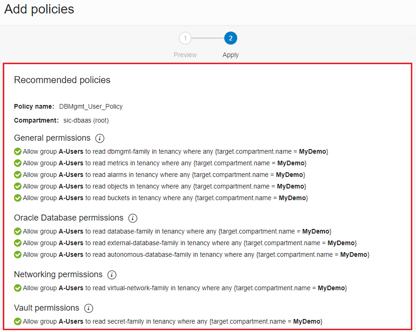416x332 pixels.
Task: Select the checkmark next to autonomous-database-family policy
Action: [x=18, y=254]
